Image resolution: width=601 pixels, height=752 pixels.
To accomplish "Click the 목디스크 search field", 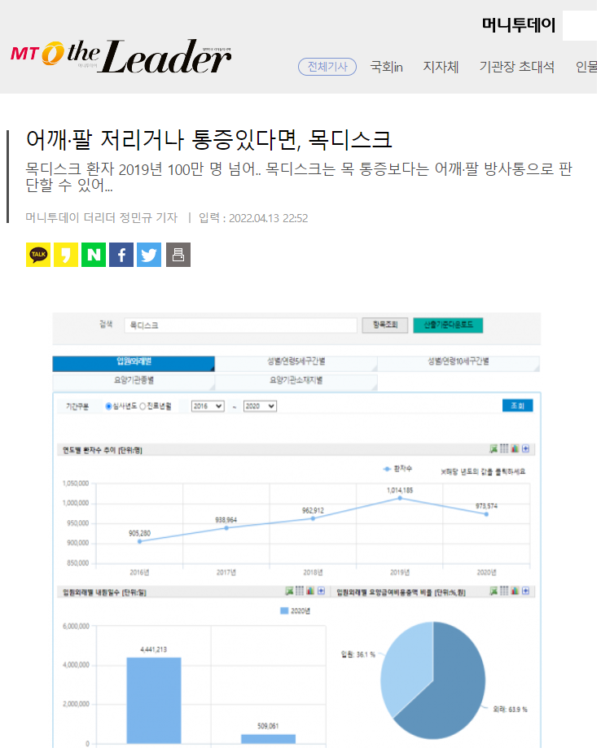I will click(240, 326).
